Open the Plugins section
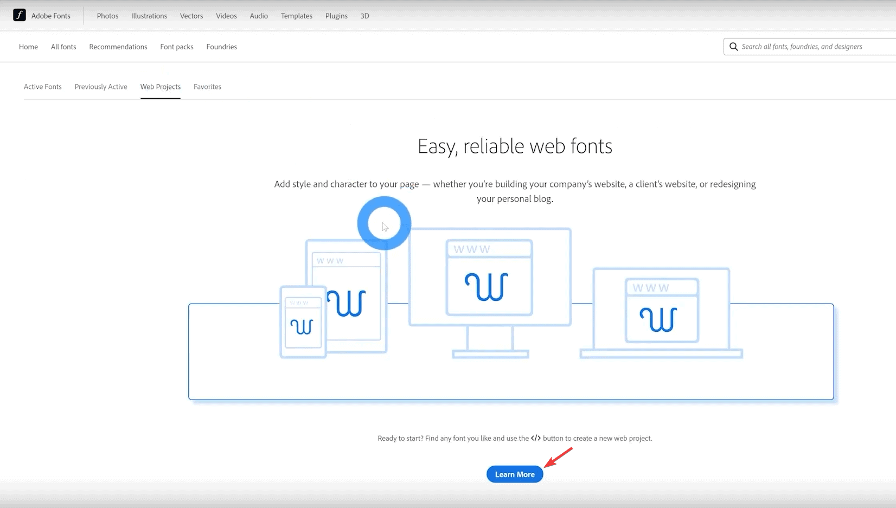Viewport: 896px width, 508px height. coord(336,16)
